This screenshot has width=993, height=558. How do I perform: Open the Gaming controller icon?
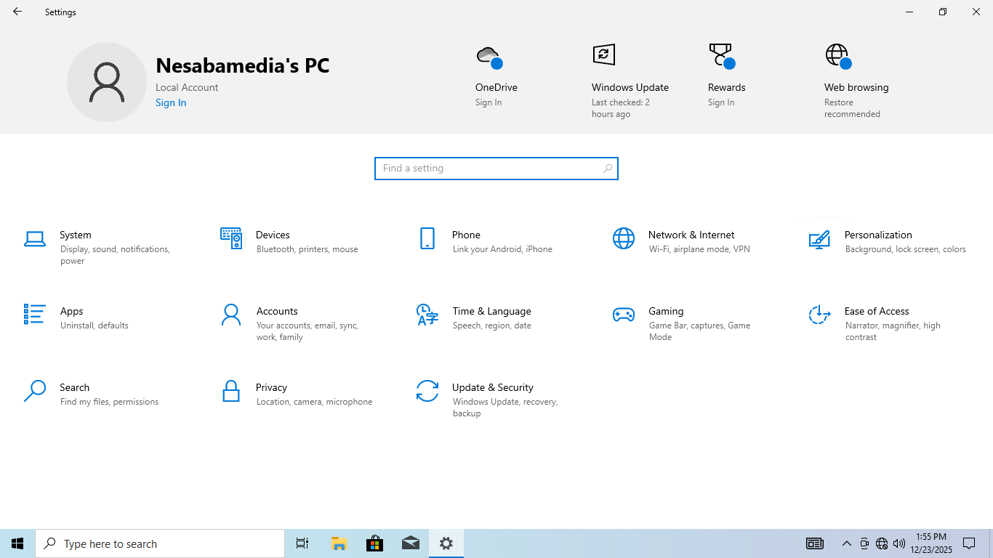[x=624, y=315]
